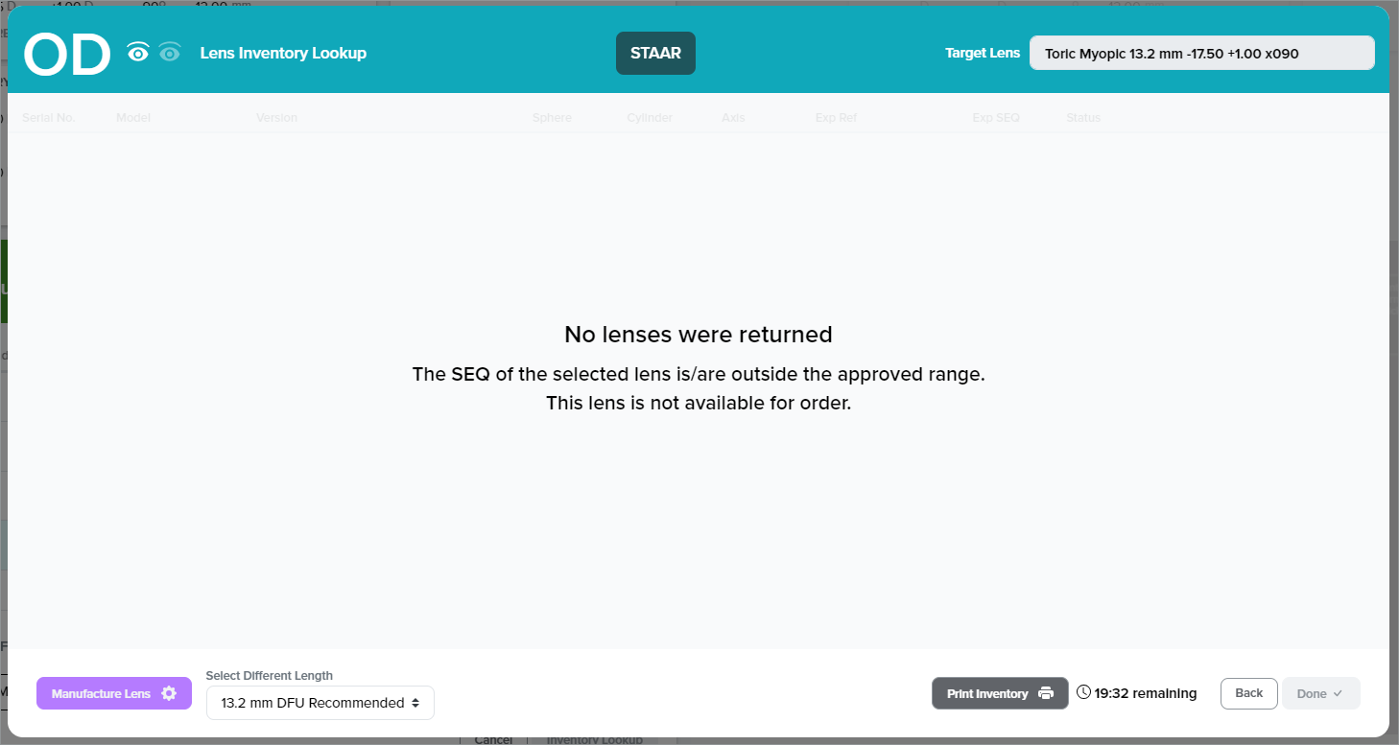Sort by the Serial No. column header
1399x745 pixels.
pyautogui.click(x=48, y=118)
